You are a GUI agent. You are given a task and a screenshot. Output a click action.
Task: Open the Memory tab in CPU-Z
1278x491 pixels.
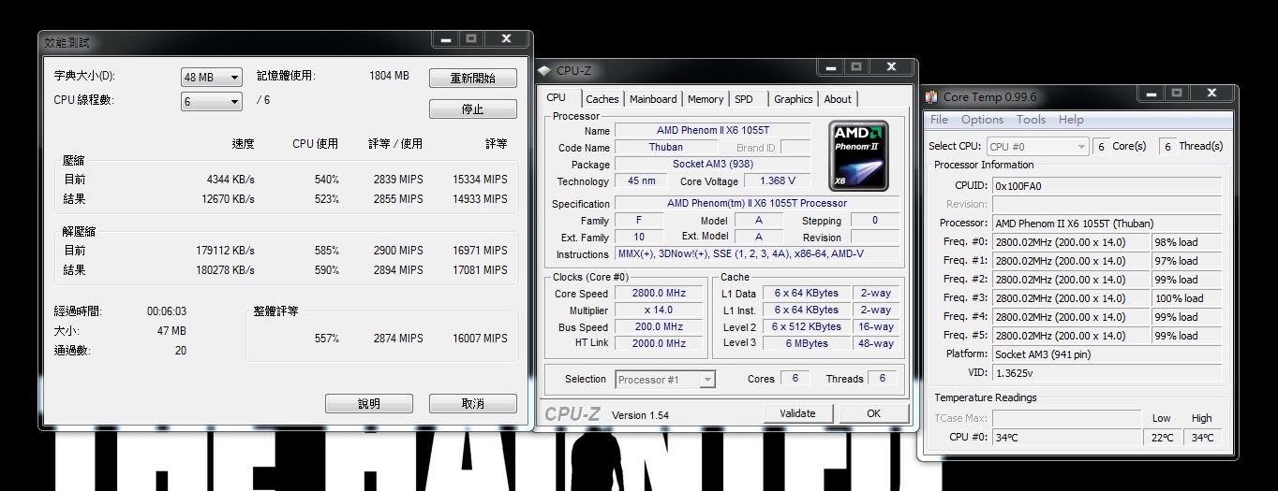706,99
